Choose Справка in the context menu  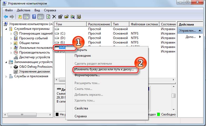[x=107, y=116]
